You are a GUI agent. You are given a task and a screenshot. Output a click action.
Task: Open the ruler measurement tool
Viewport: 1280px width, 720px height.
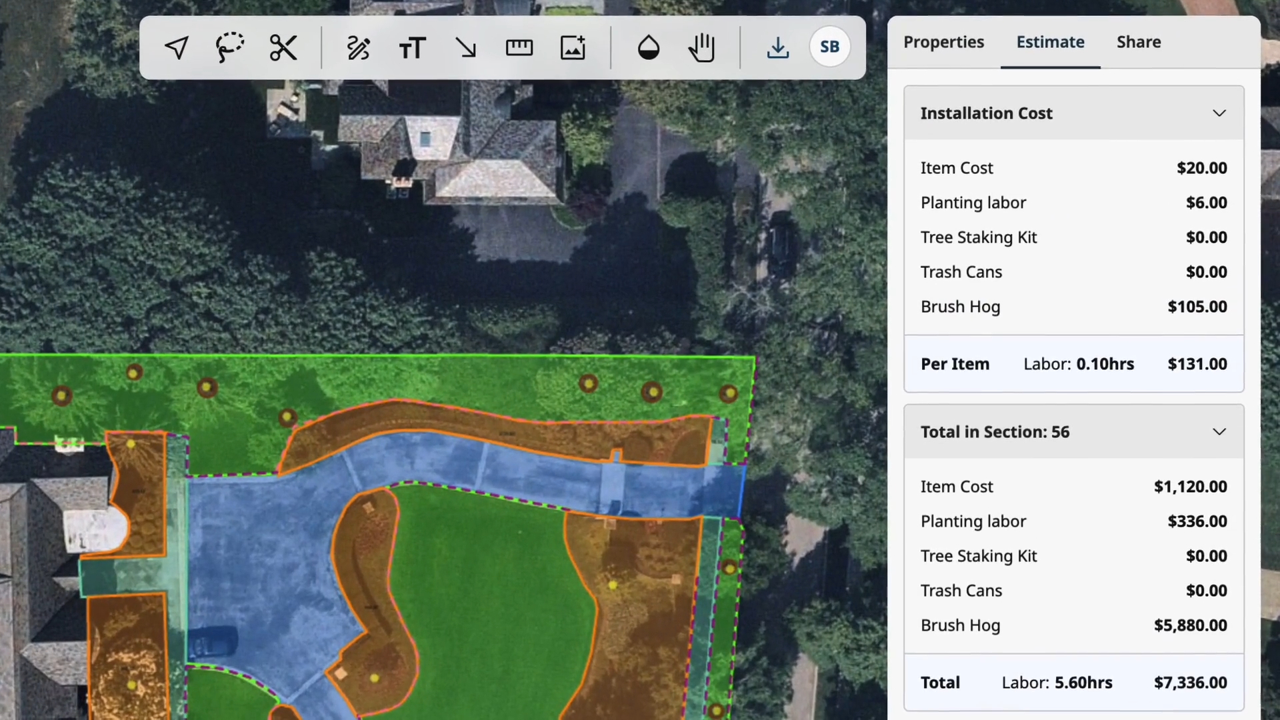(x=519, y=47)
